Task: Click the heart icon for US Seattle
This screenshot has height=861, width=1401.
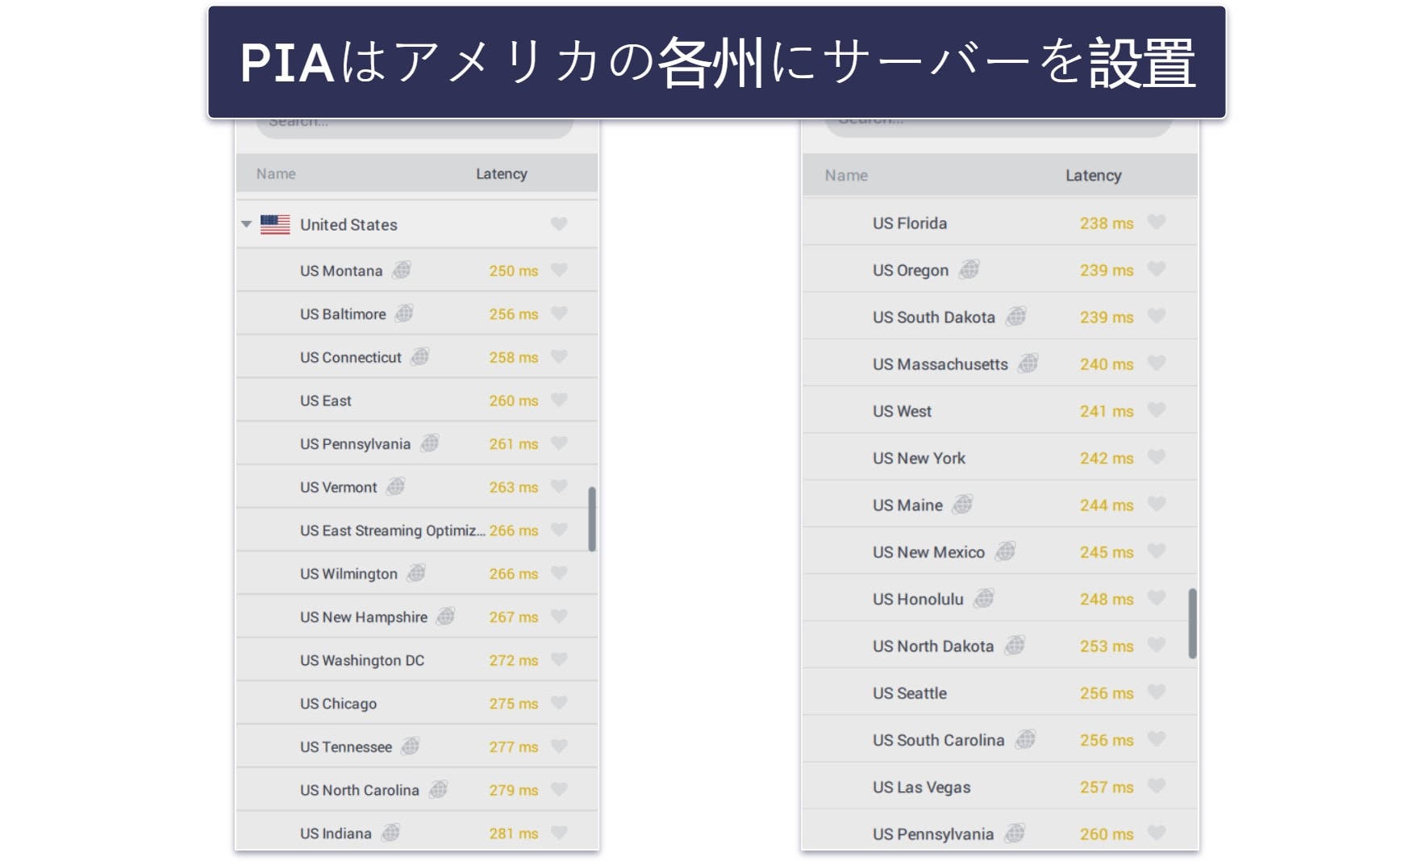Action: pos(1157,692)
